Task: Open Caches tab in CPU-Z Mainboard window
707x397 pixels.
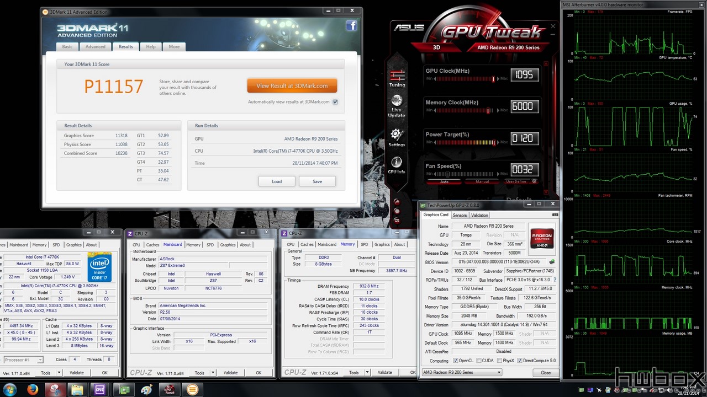Action: click(152, 244)
